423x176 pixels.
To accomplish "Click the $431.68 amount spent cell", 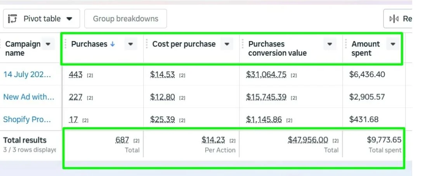I will pyautogui.click(x=364, y=119).
